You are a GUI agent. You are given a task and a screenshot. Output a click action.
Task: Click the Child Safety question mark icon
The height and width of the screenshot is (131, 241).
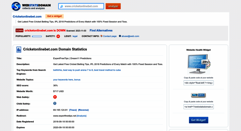[x=55, y=103]
